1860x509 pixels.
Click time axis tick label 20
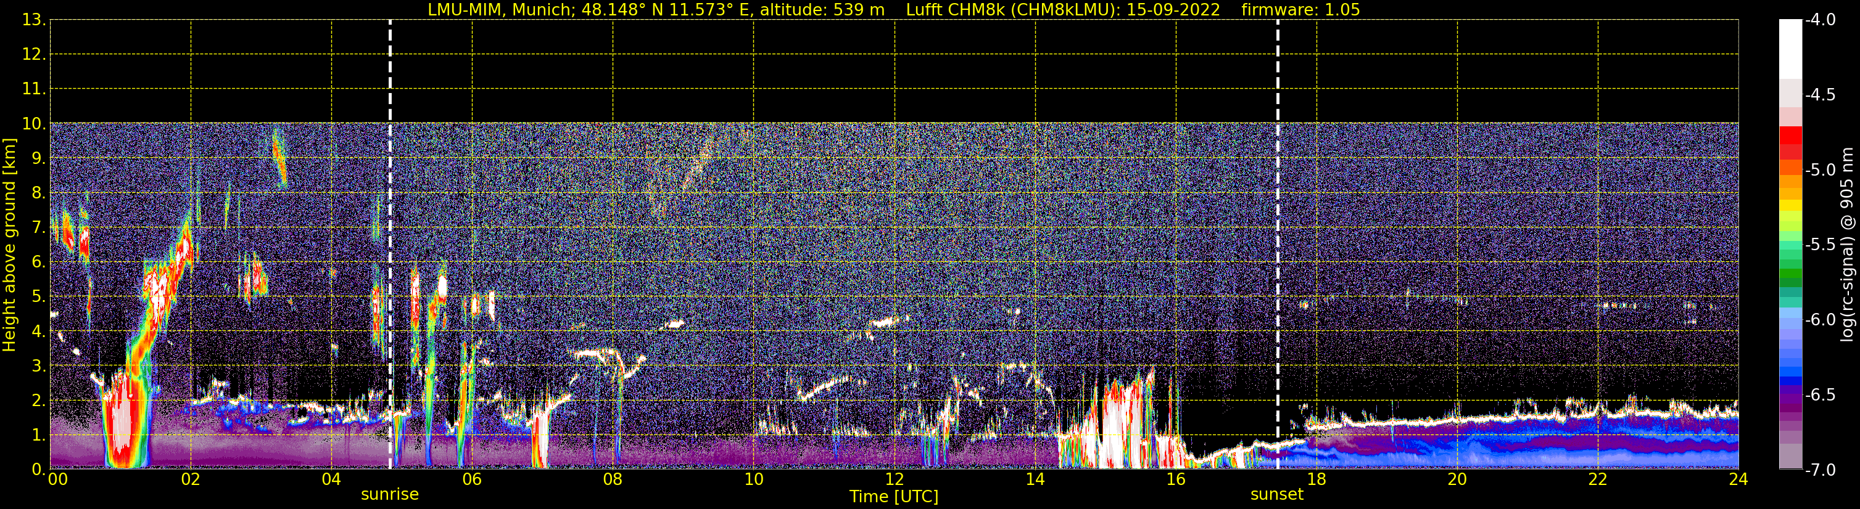click(1457, 479)
